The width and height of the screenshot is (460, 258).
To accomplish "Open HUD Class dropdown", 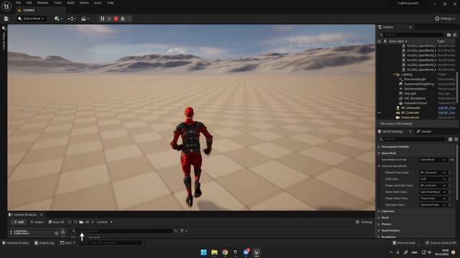I will click(433, 179).
